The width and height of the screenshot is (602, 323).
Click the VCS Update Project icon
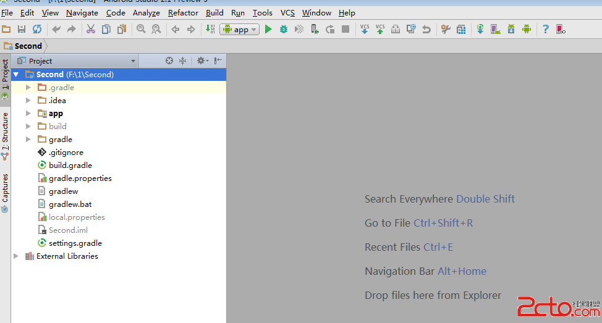click(365, 29)
